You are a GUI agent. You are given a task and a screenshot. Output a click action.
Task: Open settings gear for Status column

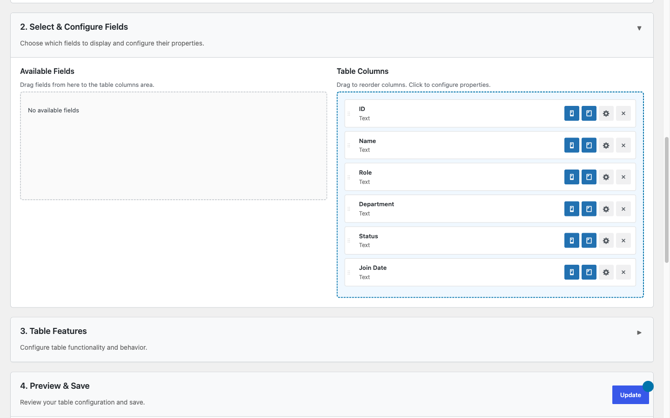[606, 241]
